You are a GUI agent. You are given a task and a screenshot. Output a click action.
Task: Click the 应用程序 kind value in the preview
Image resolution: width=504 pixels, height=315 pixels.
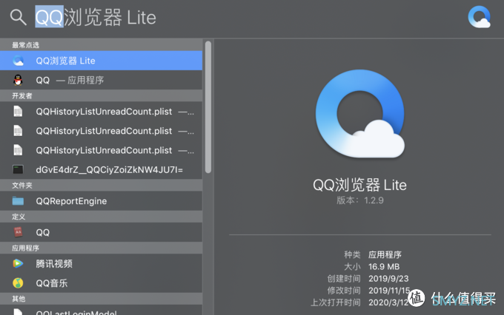click(x=385, y=254)
